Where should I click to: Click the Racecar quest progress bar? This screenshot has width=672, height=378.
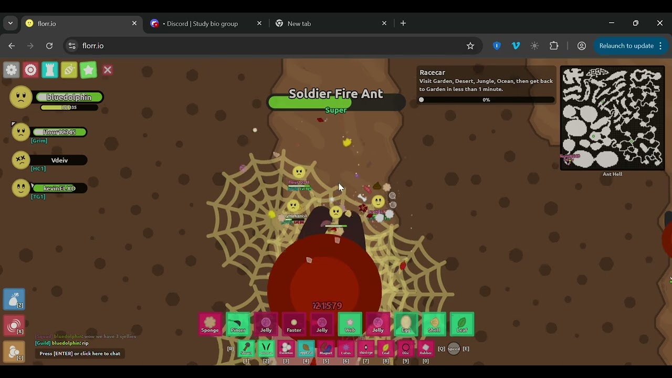(487, 100)
